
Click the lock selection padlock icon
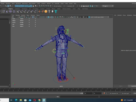33,6
